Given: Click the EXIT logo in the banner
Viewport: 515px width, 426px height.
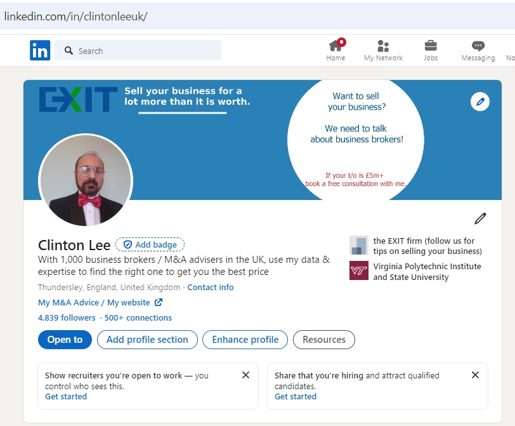Looking at the screenshot, I should click(78, 99).
